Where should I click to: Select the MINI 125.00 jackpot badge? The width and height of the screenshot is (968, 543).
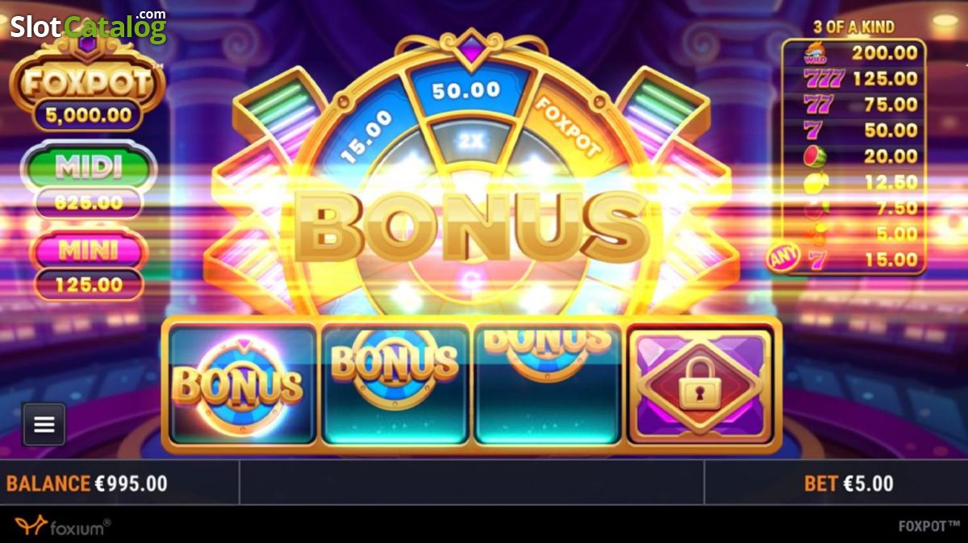[x=89, y=266]
